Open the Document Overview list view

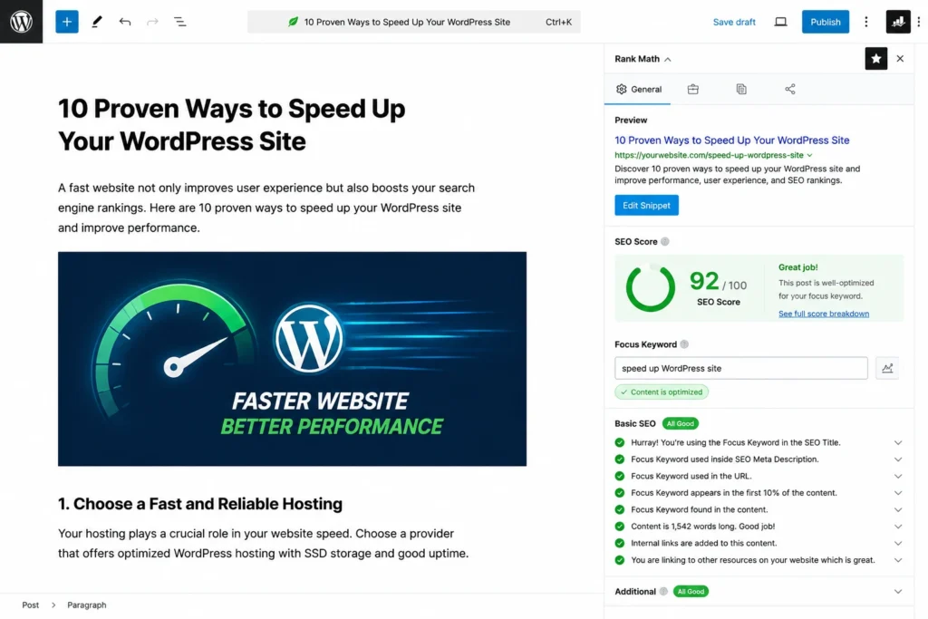click(x=180, y=22)
